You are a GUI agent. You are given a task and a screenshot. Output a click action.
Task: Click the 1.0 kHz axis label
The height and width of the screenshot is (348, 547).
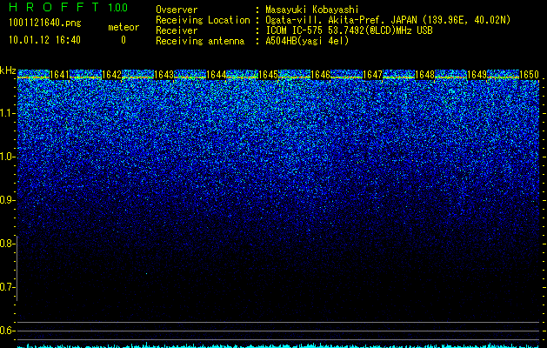pyautogui.click(x=7, y=157)
